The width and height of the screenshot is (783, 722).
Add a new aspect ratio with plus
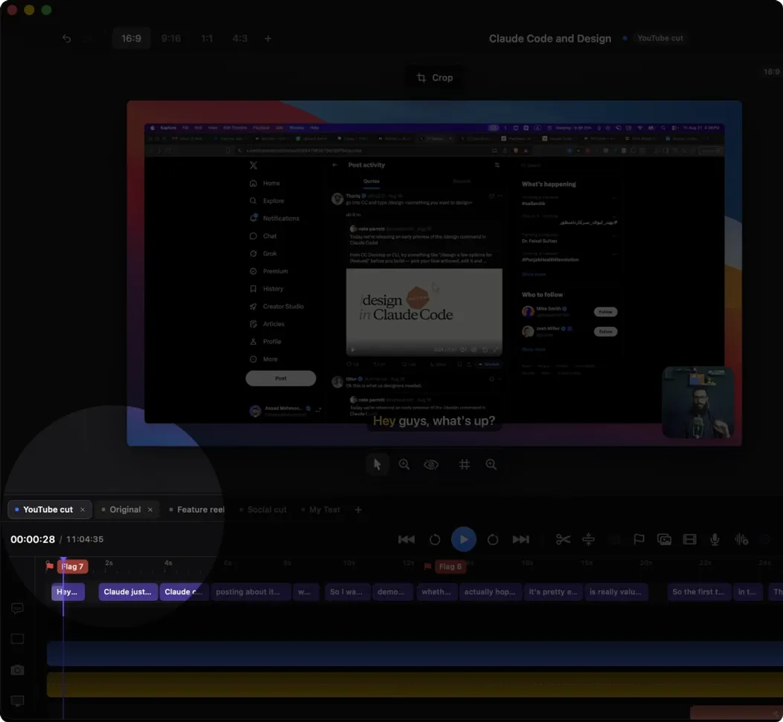coord(268,39)
